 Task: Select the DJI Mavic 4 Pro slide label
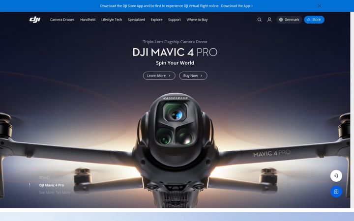tap(52, 185)
